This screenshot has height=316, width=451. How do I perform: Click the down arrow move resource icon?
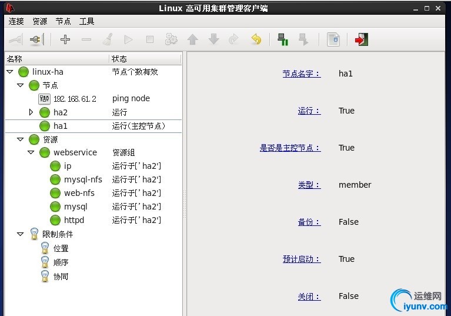pos(213,39)
